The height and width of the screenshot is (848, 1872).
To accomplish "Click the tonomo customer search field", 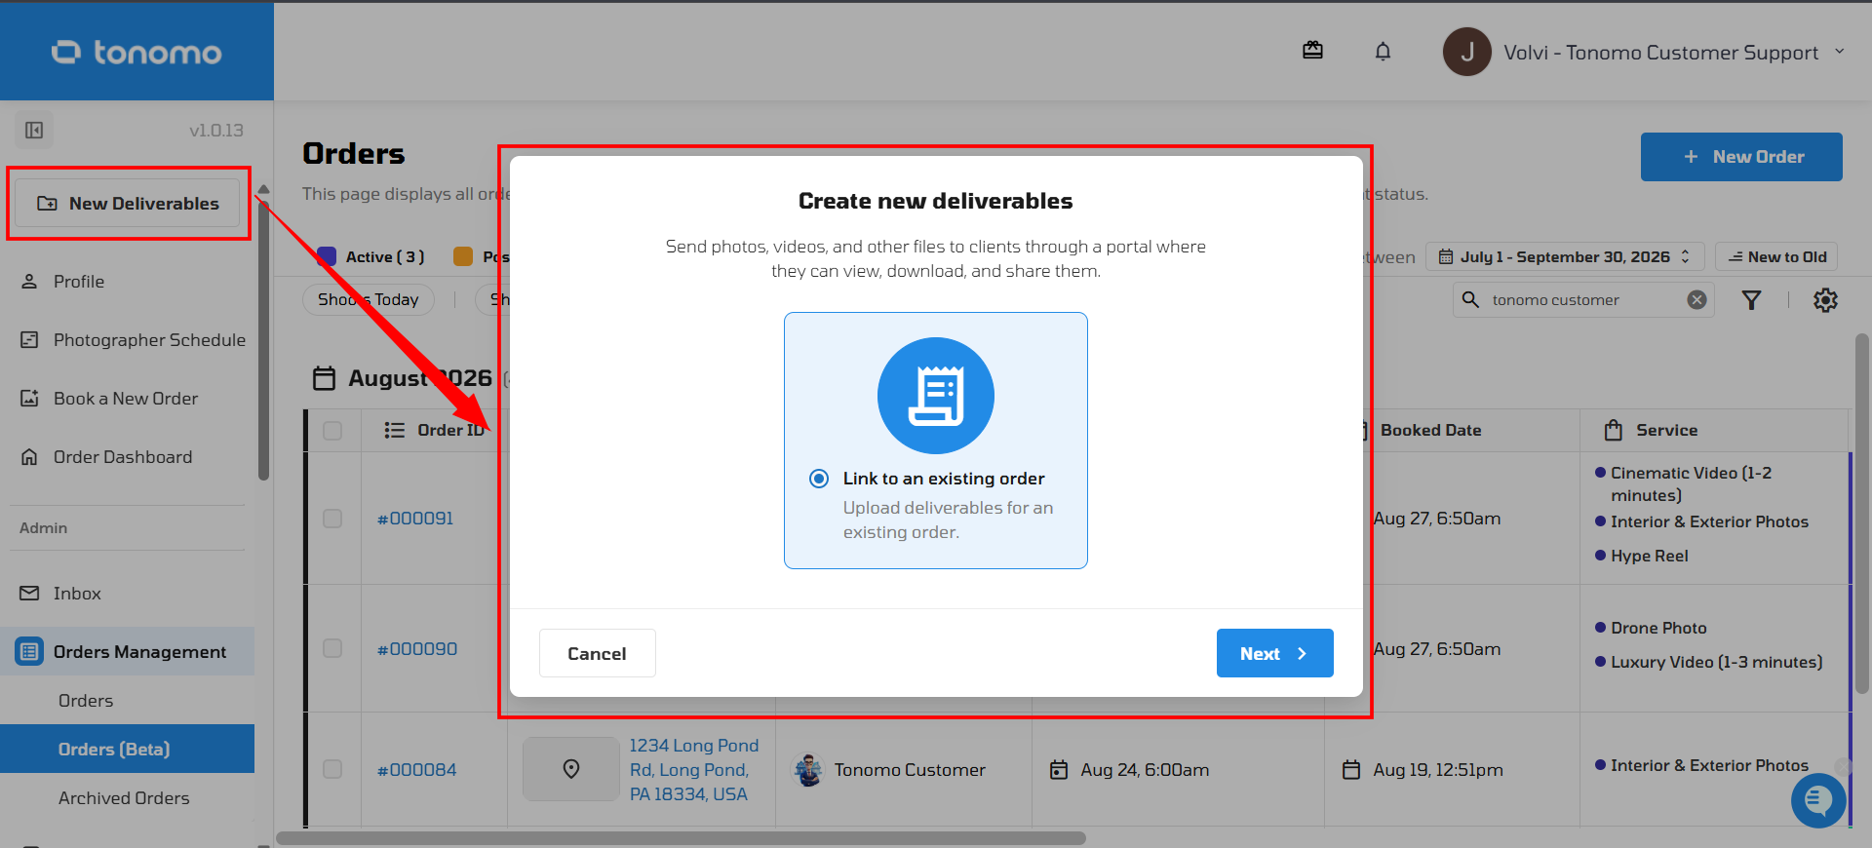I will [x=1583, y=300].
